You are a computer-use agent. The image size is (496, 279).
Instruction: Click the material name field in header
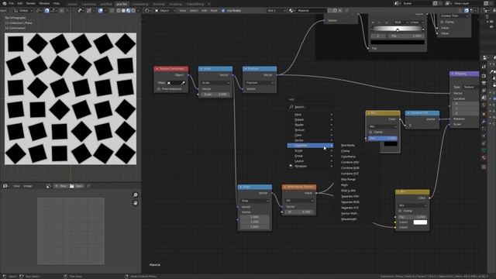pyautogui.click(x=311, y=10)
